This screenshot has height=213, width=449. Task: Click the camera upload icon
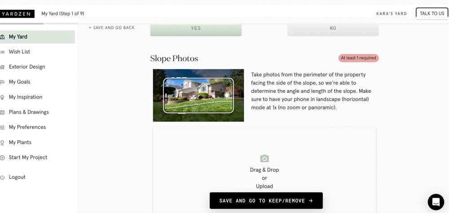[x=264, y=158]
